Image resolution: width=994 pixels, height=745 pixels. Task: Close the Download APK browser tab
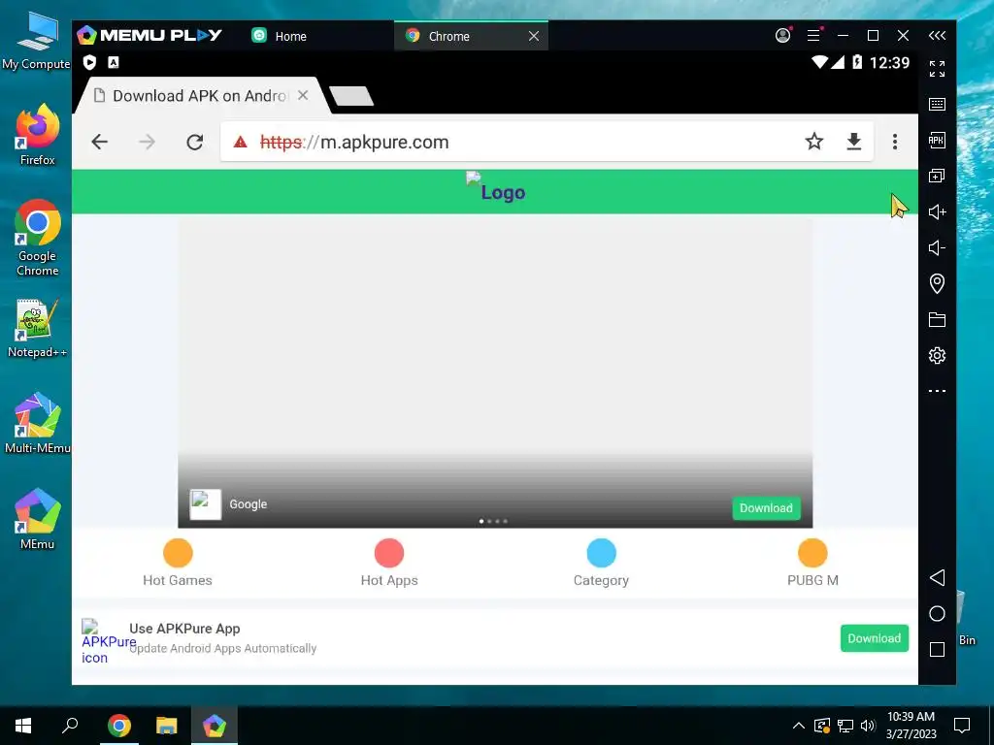303,95
